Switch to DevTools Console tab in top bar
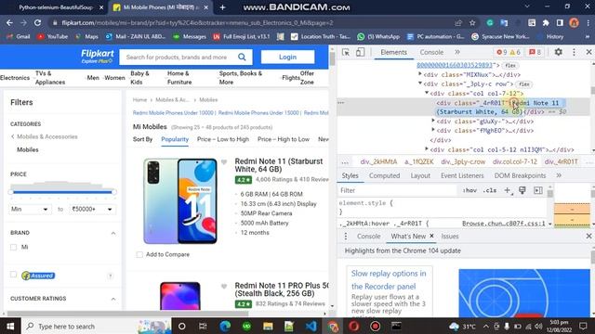 pyautogui.click(x=431, y=52)
